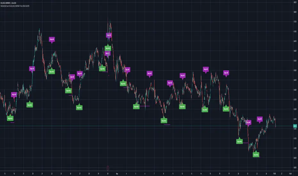Click the 14:04 label at the date axis end

point(290,173)
